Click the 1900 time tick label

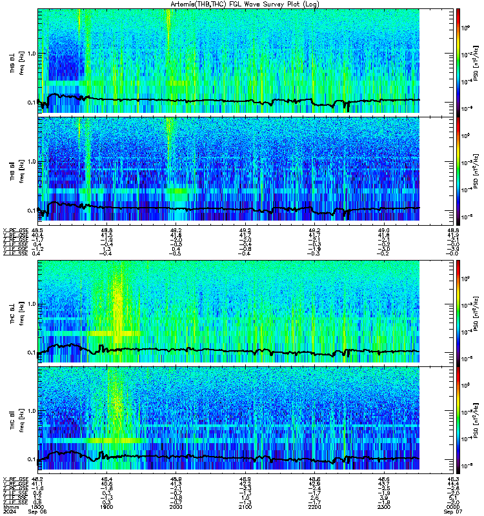click(106, 507)
